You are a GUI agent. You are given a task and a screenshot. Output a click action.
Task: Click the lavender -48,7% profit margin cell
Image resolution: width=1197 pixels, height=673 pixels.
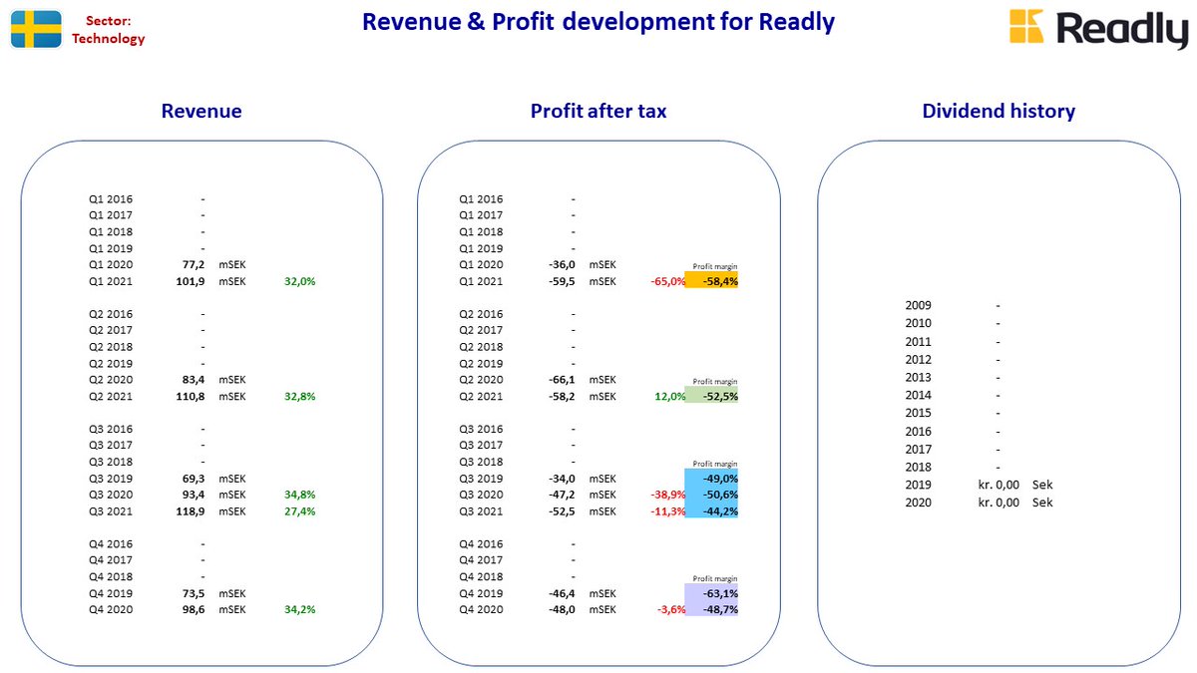coord(711,609)
